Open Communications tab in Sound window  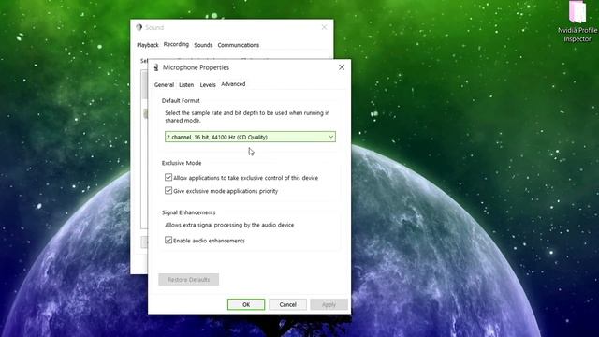point(239,45)
